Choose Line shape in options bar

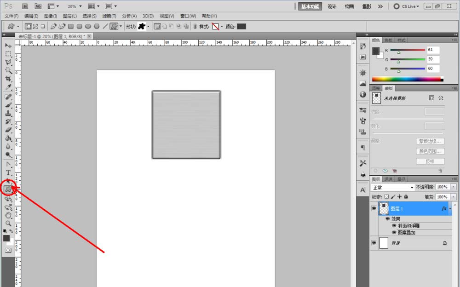point(105,26)
